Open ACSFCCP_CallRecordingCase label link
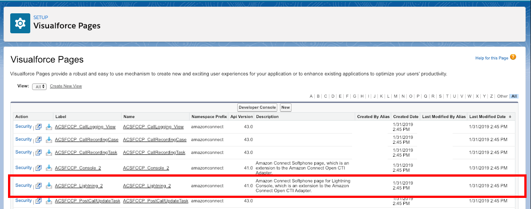Screen dimensions: 531x209 pos(87,140)
